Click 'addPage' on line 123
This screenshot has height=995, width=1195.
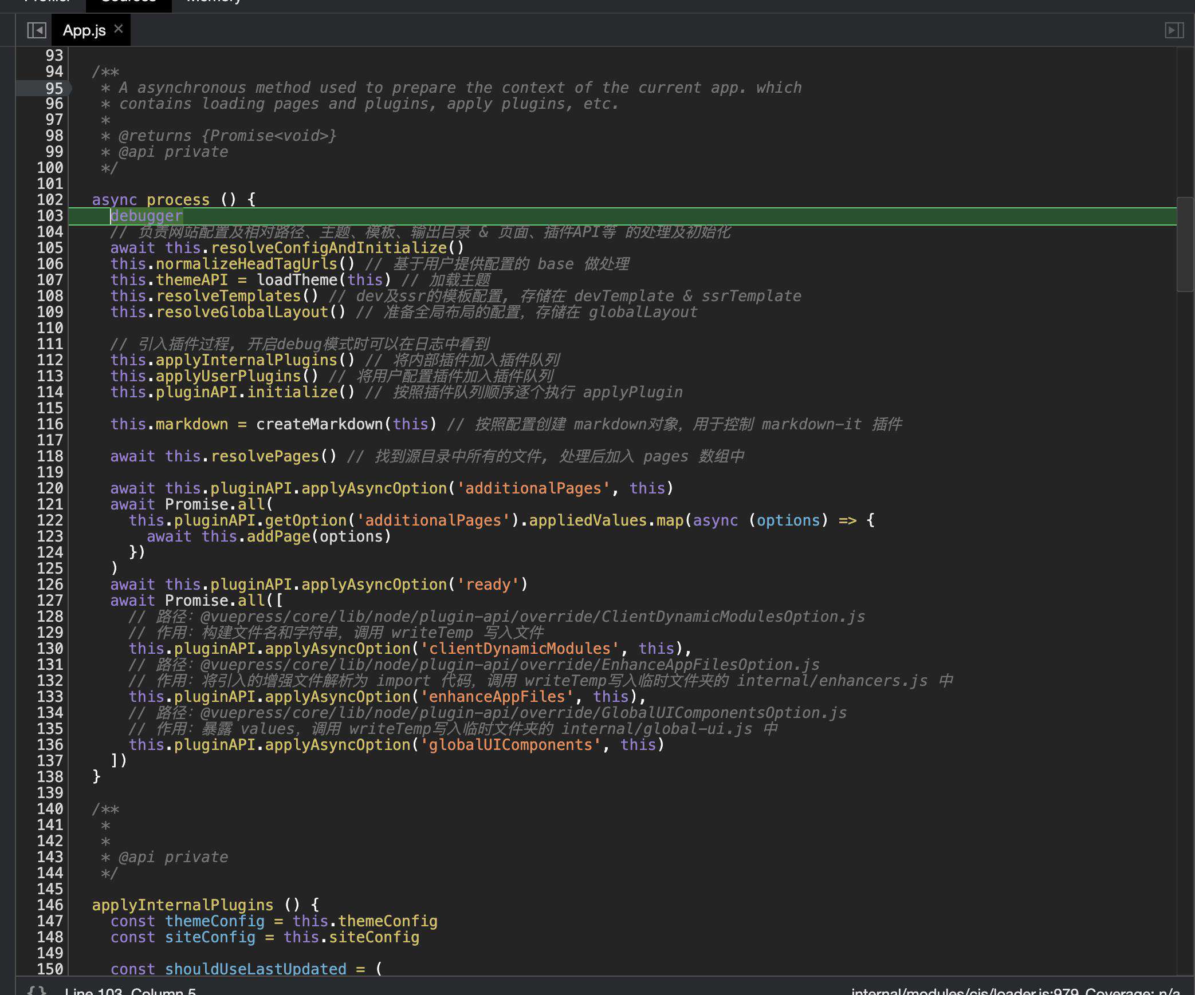pyautogui.click(x=278, y=536)
